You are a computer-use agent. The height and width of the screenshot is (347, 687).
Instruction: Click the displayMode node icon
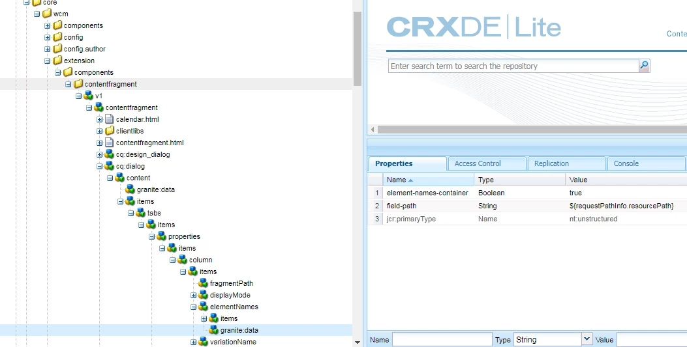point(204,295)
